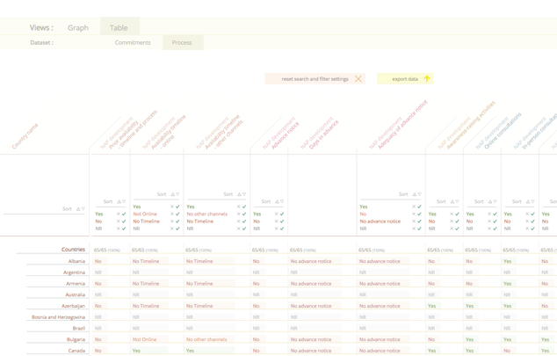Switch to the Graph view tab
Viewport: 557px width, 356px height.
[78, 28]
